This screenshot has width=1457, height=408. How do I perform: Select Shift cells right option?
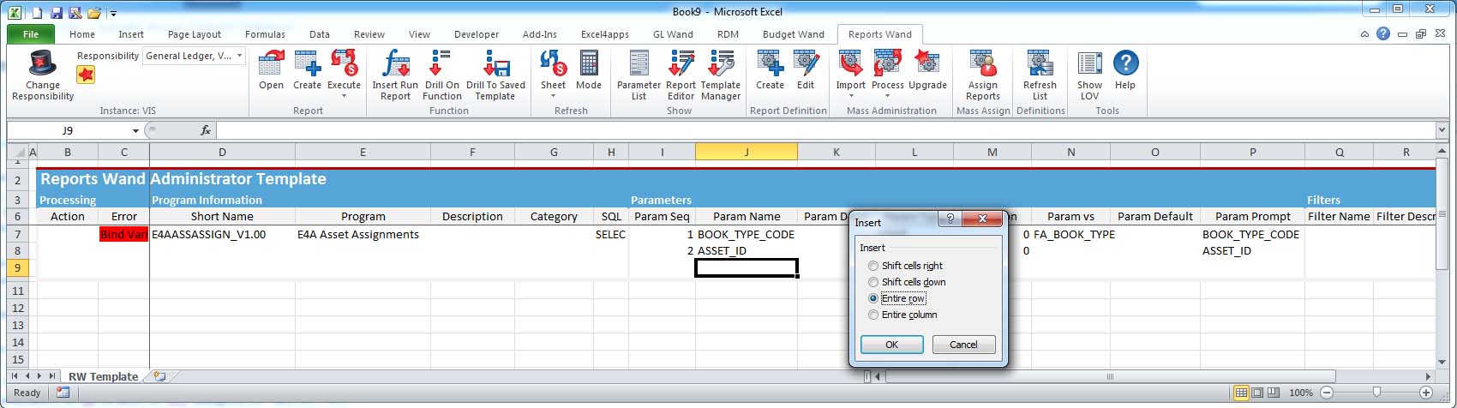click(x=905, y=266)
